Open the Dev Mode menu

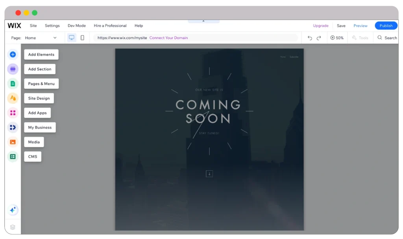76,26
